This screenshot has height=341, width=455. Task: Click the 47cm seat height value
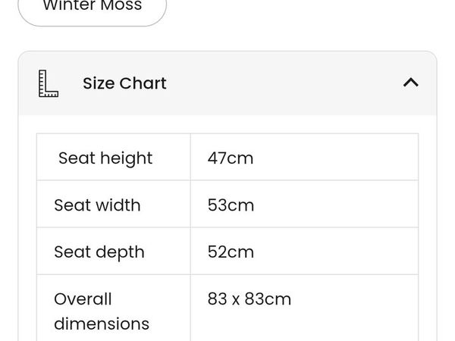point(231,158)
